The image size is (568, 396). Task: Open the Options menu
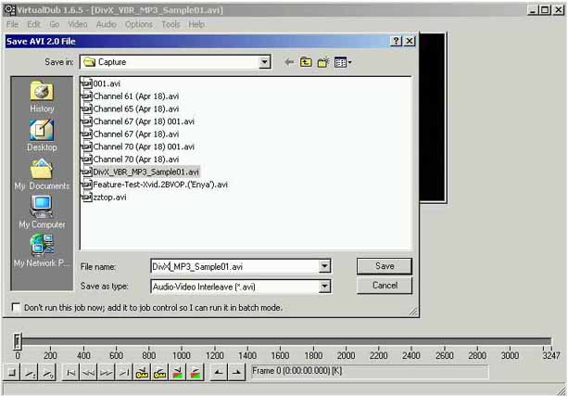(139, 24)
